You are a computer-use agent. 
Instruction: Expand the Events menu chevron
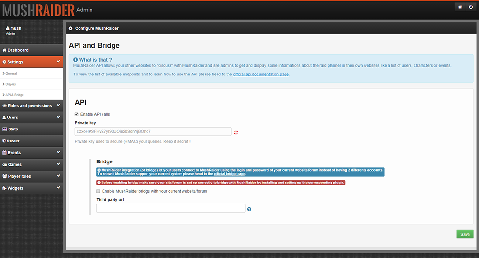coord(58,152)
